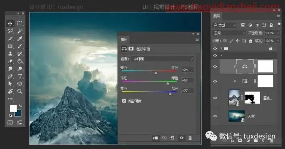Hide the 天空 layer
This screenshot has height=149, width=285.
tap(215, 116)
